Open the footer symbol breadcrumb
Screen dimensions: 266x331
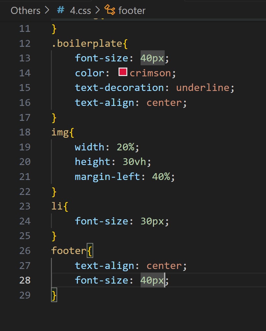(132, 10)
